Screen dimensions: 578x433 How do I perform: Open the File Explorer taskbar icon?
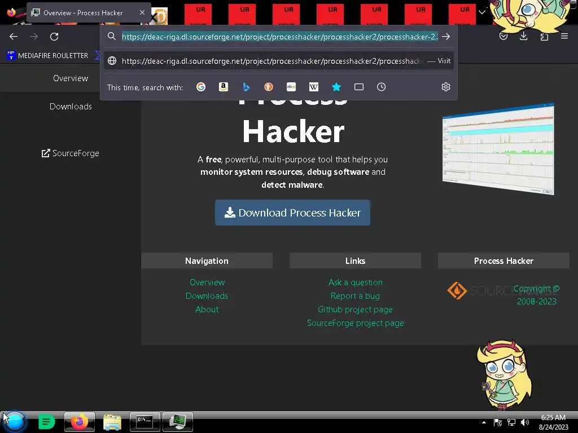[112, 422]
